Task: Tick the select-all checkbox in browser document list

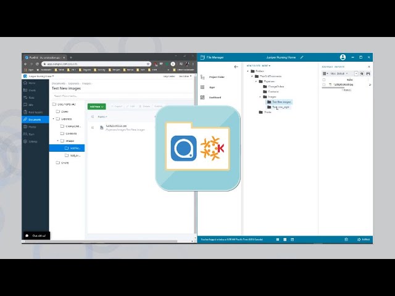Action: pyautogui.click(x=93, y=117)
